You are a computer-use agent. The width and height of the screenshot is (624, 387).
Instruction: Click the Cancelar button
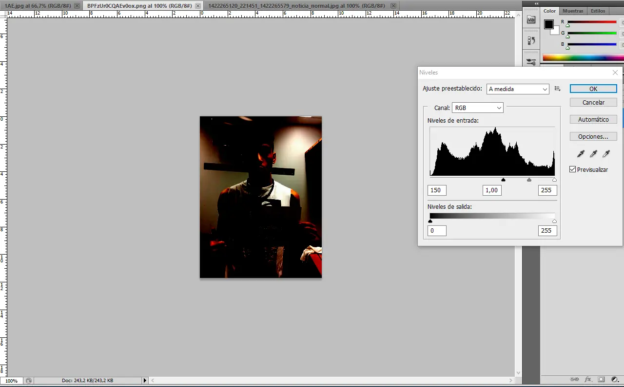pos(593,103)
